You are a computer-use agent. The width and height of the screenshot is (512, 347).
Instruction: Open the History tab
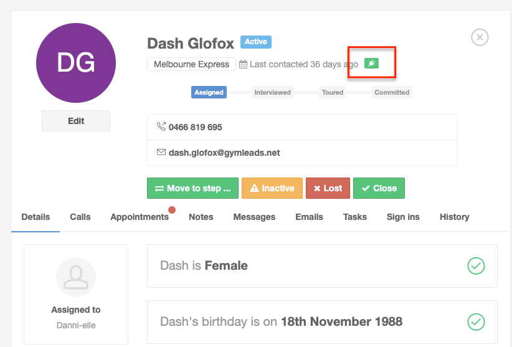coord(454,217)
